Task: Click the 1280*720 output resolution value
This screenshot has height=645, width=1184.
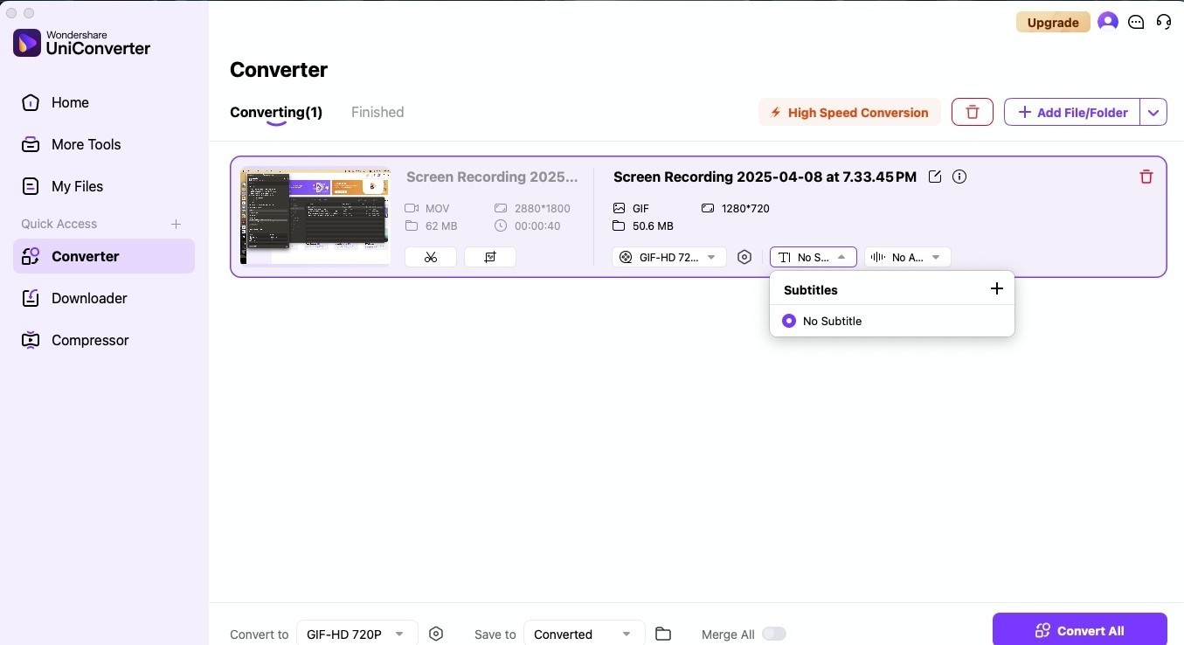Action: (x=745, y=208)
